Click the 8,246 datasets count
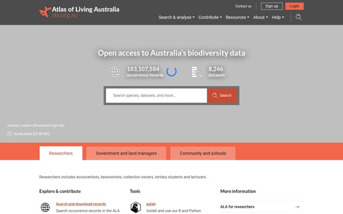This screenshot has height=214, width=343. point(216,72)
